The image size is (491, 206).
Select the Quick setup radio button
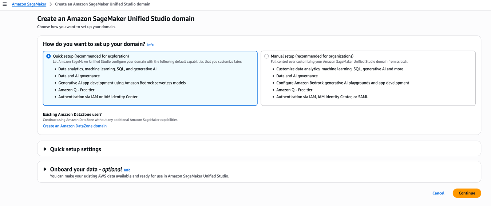pos(48,56)
